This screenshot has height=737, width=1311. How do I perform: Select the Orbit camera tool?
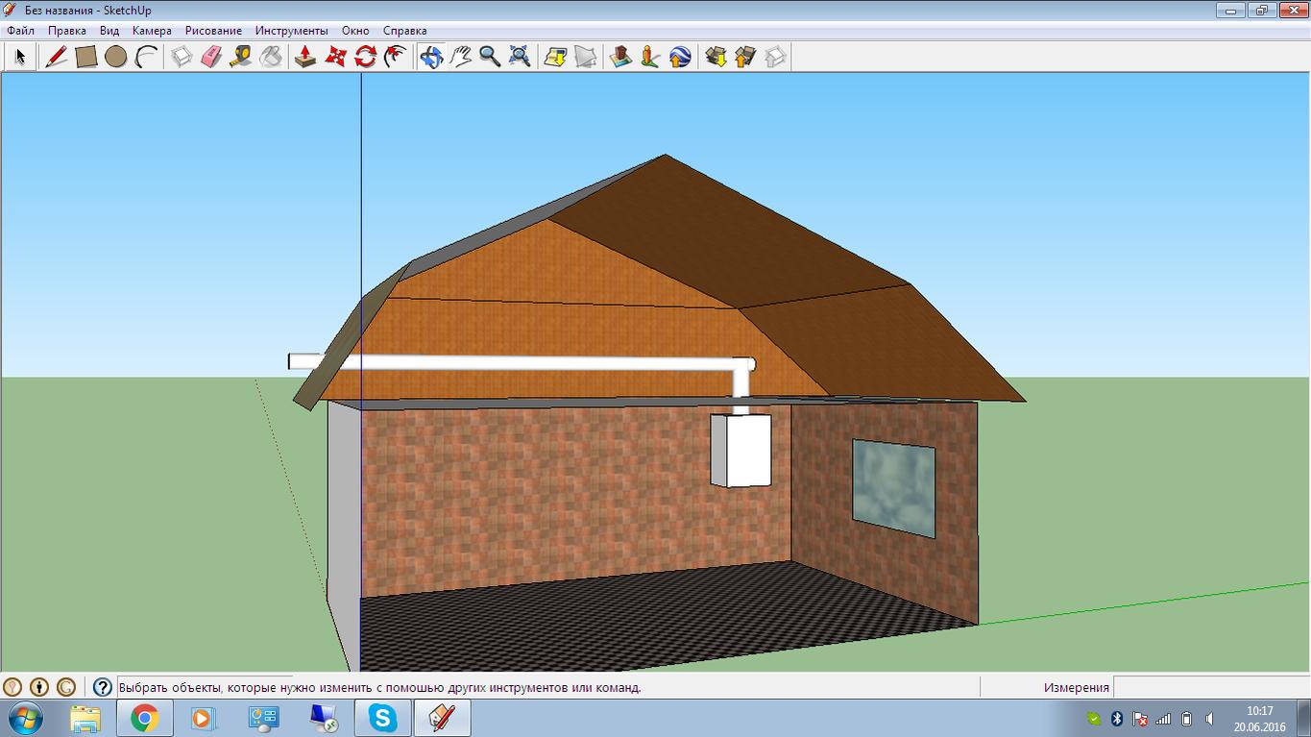click(430, 57)
